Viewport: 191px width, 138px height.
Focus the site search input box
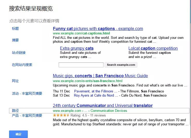pos(81,65)
